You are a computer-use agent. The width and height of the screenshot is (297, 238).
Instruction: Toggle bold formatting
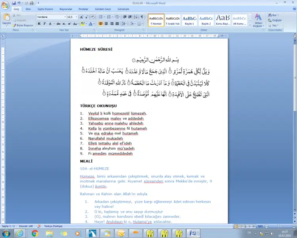[39, 24]
